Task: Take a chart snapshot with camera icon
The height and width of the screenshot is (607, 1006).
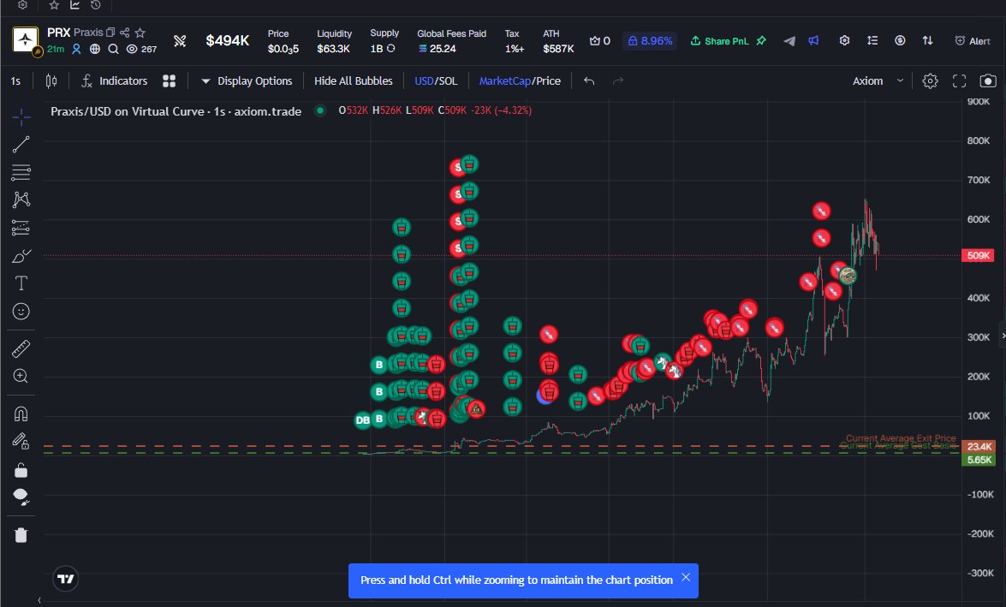Action: pyautogui.click(x=988, y=80)
